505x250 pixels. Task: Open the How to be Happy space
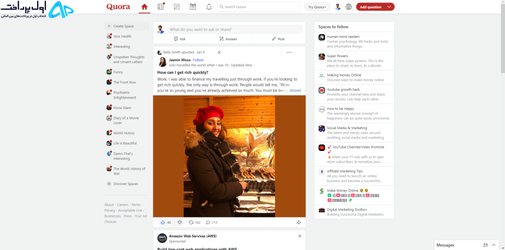(x=354, y=113)
